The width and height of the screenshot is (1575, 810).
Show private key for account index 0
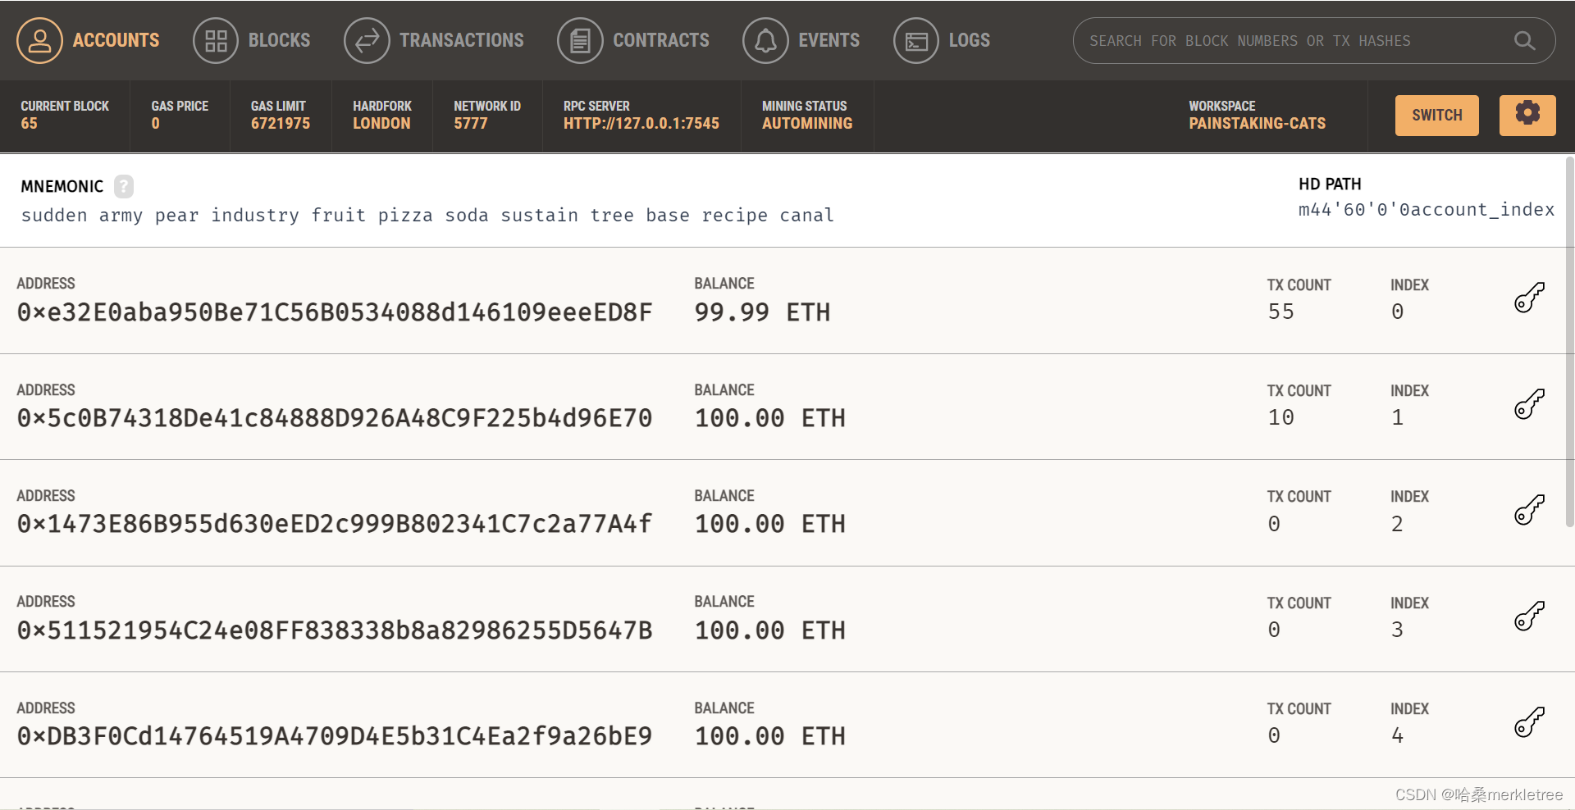(x=1529, y=298)
